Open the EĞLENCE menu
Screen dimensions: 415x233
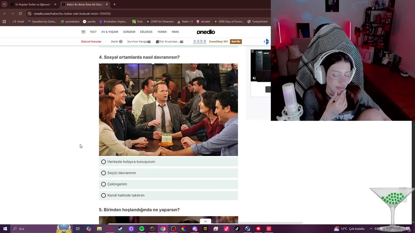click(x=146, y=32)
